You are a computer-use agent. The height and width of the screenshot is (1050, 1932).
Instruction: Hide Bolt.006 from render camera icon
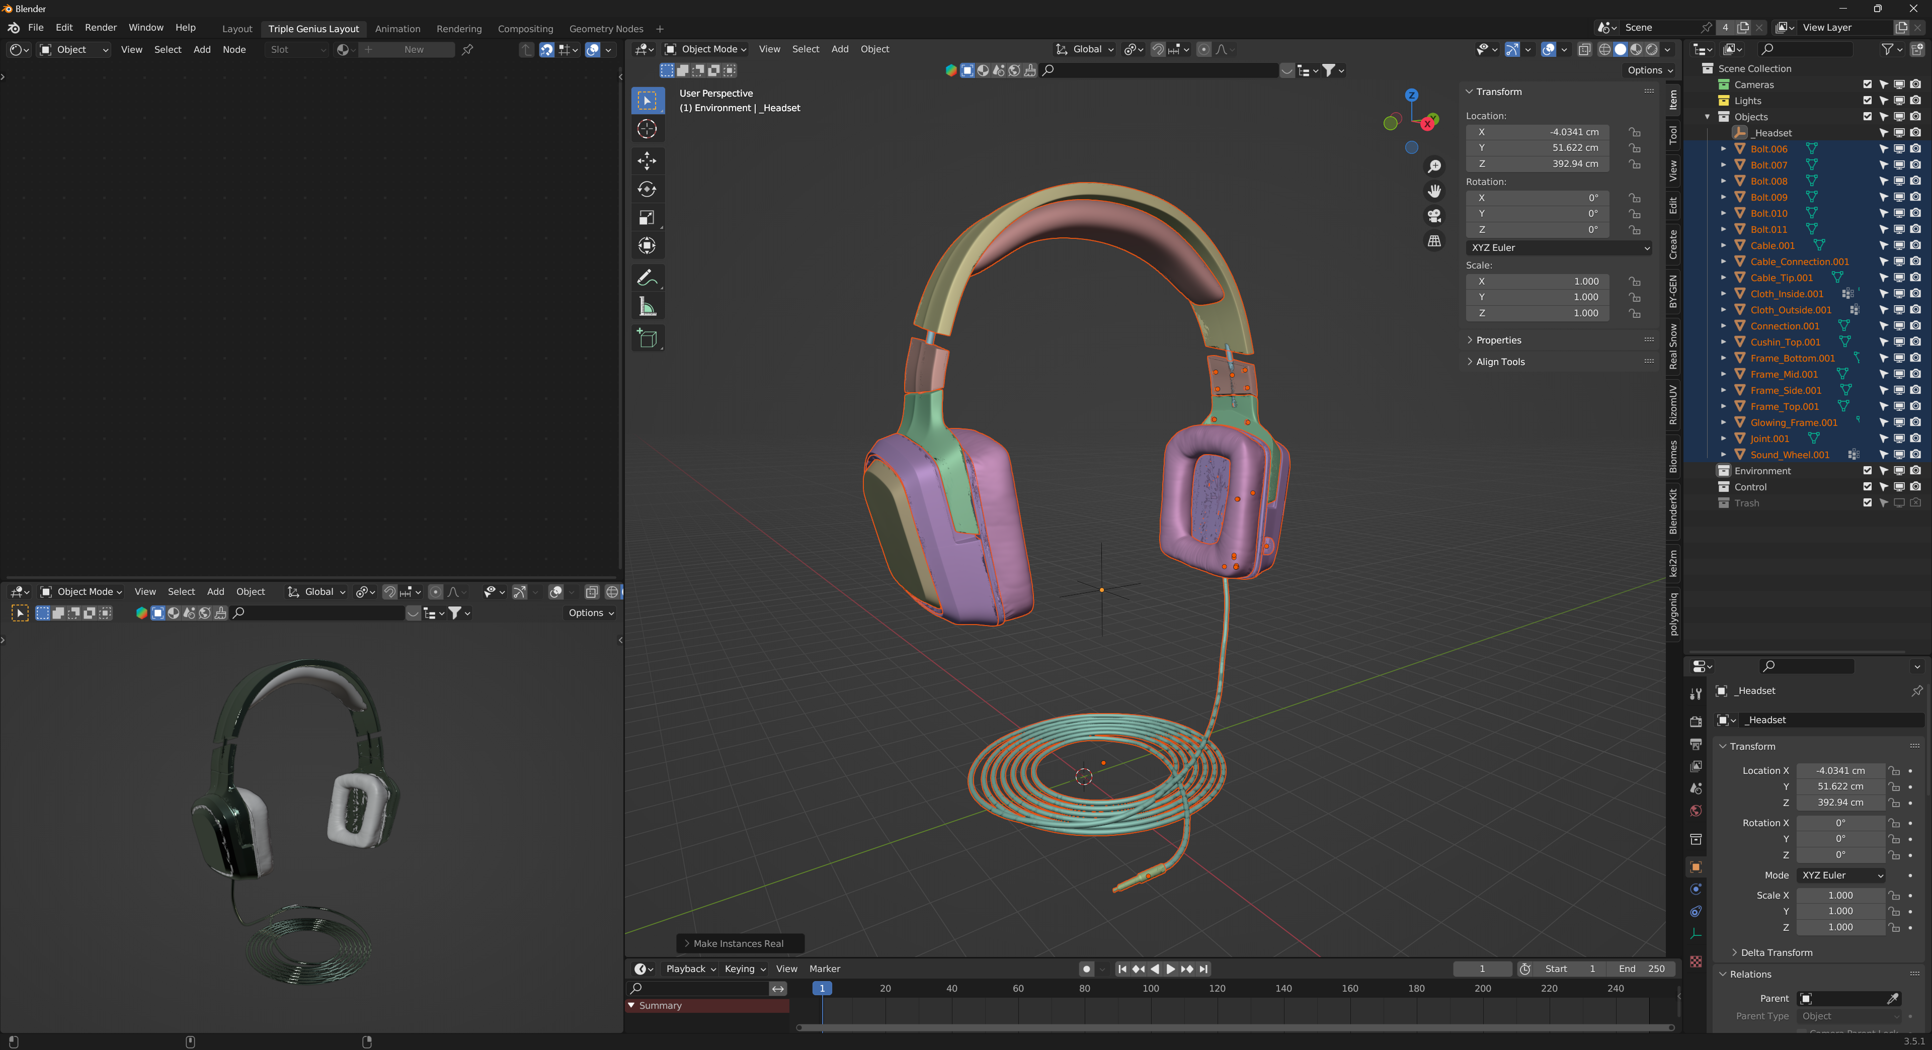tap(1915, 149)
